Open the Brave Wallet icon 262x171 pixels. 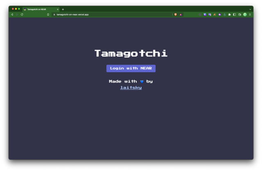coord(239,15)
